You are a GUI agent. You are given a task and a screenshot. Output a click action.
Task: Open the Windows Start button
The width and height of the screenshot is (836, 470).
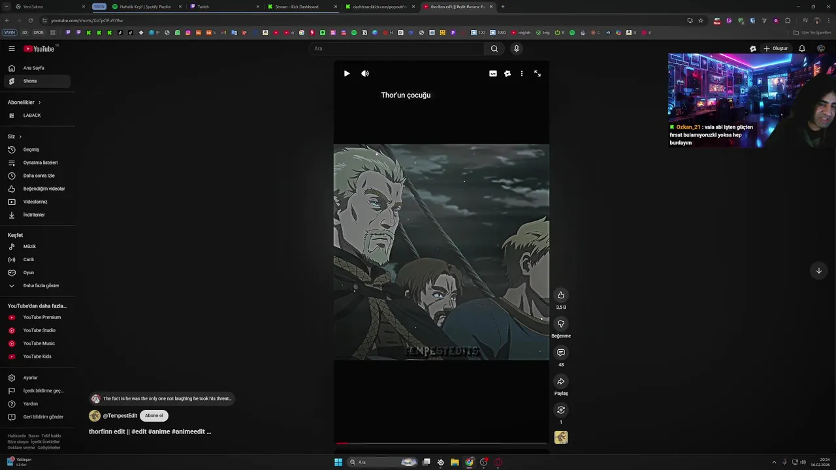coord(338,462)
